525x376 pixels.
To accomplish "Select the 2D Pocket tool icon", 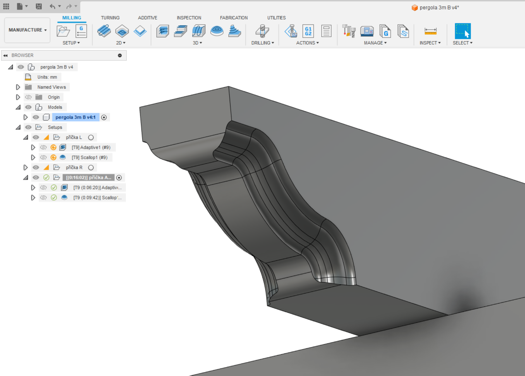I will tap(122, 31).
